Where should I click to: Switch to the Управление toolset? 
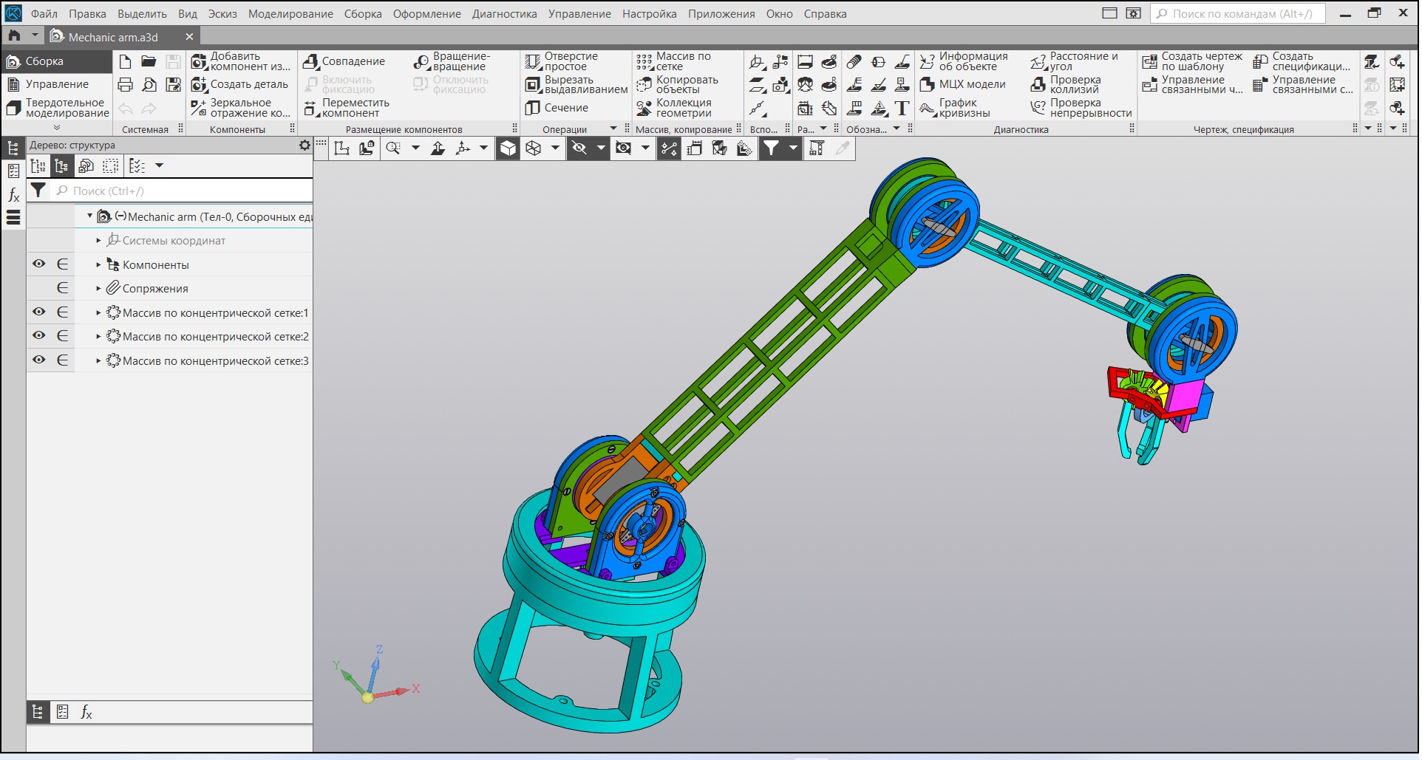point(56,84)
